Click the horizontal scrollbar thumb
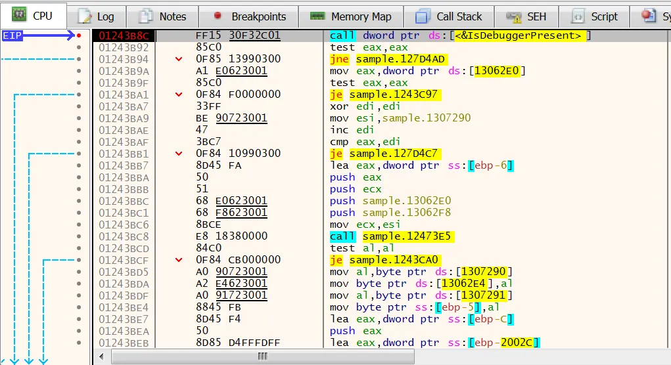671x365 pixels. [262, 356]
